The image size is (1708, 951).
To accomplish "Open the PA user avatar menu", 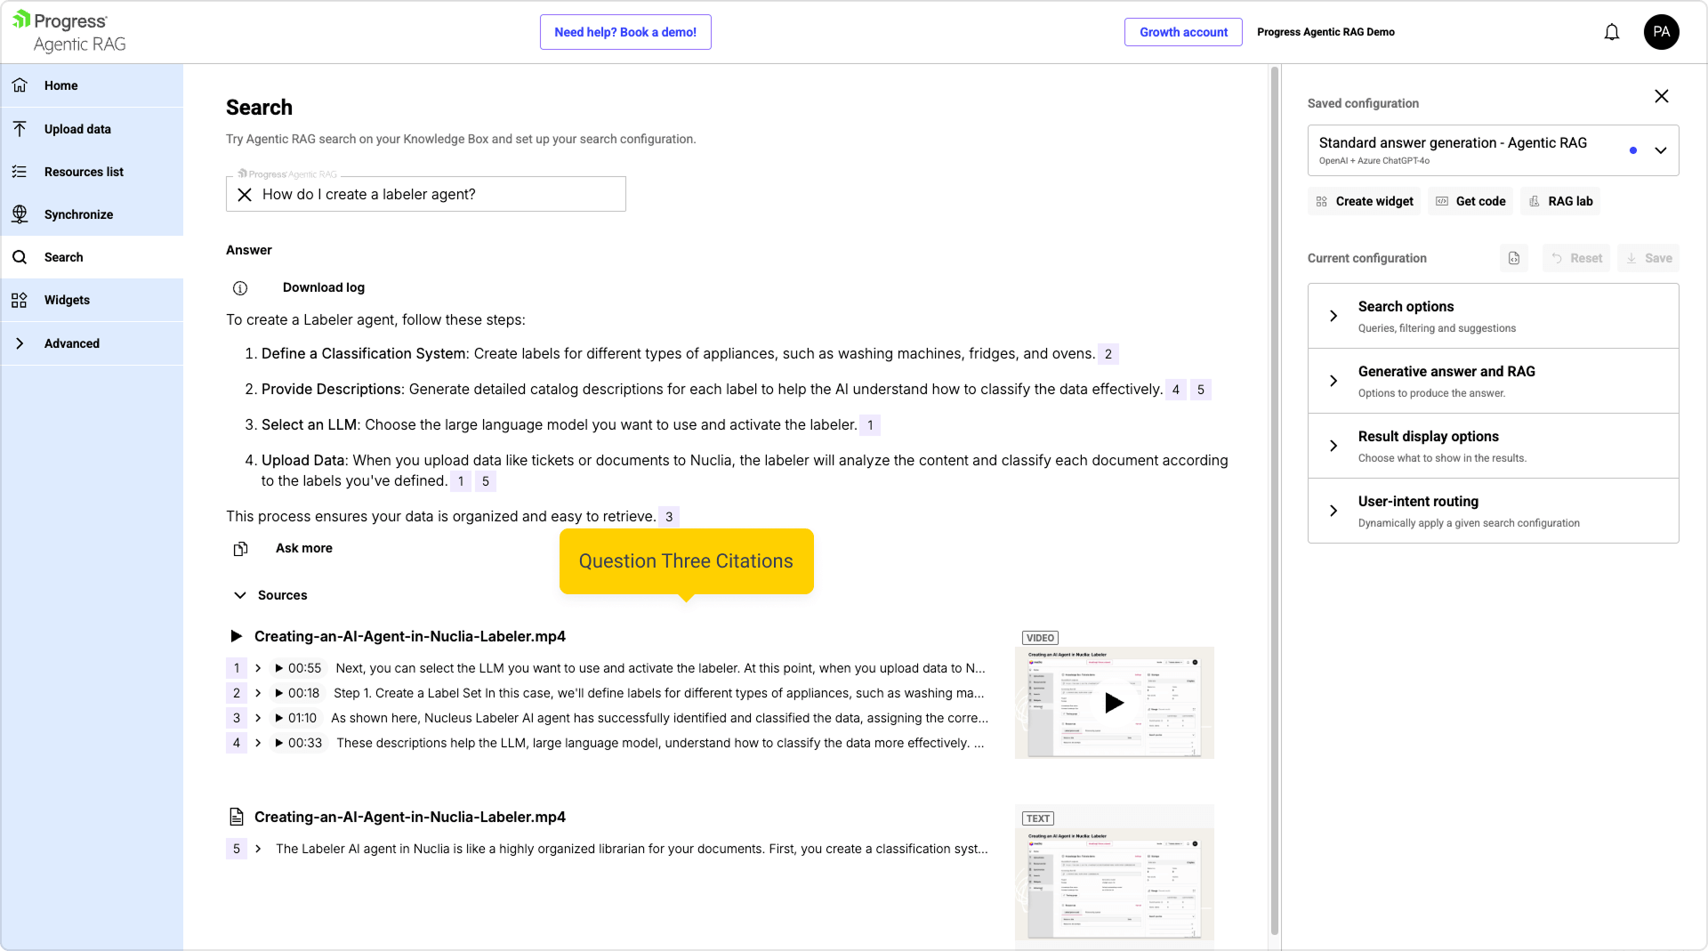I will point(1661,32).
